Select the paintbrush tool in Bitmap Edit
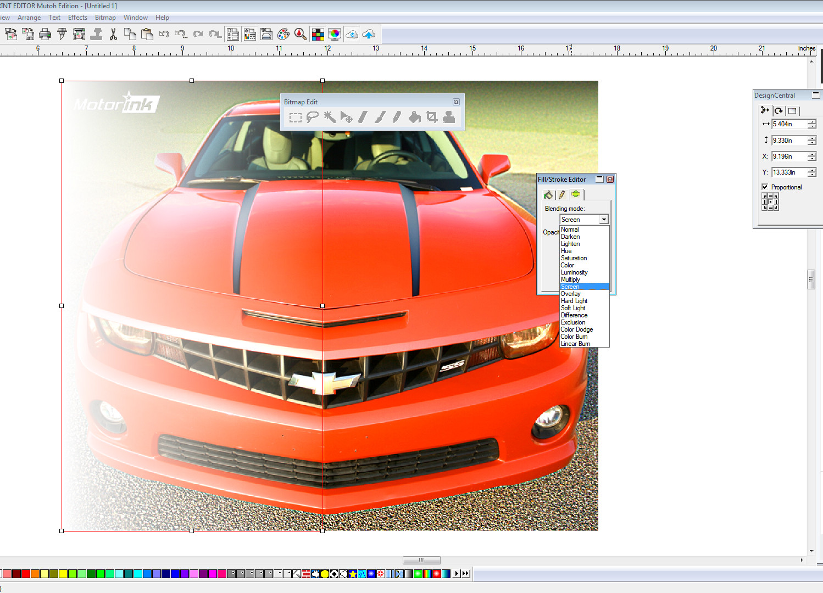This screenshot has width=823, height=593. point(381,117)
